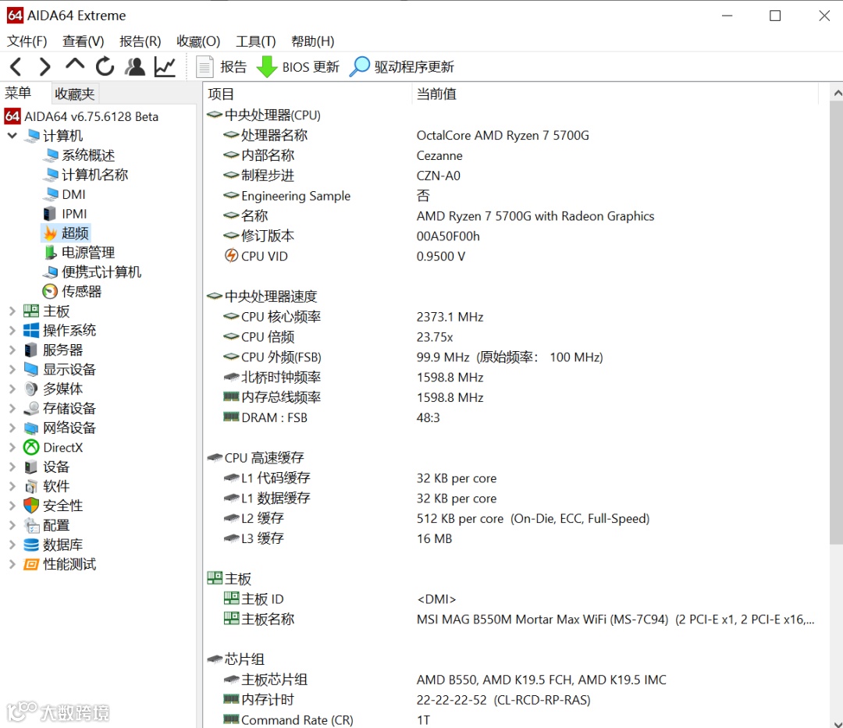Expand the 网络设备 tree node
This screenshot has height=728, width=843.
coord(12,428)
